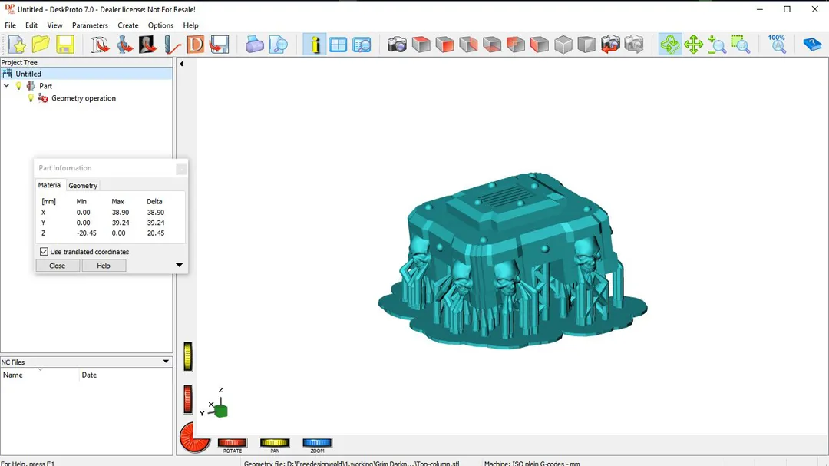Click Help button in Part Information
Image resolution: width=829 pixels, height=466 pixels.
point(104,266)
